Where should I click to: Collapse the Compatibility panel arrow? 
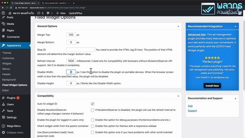click(178, 96)
